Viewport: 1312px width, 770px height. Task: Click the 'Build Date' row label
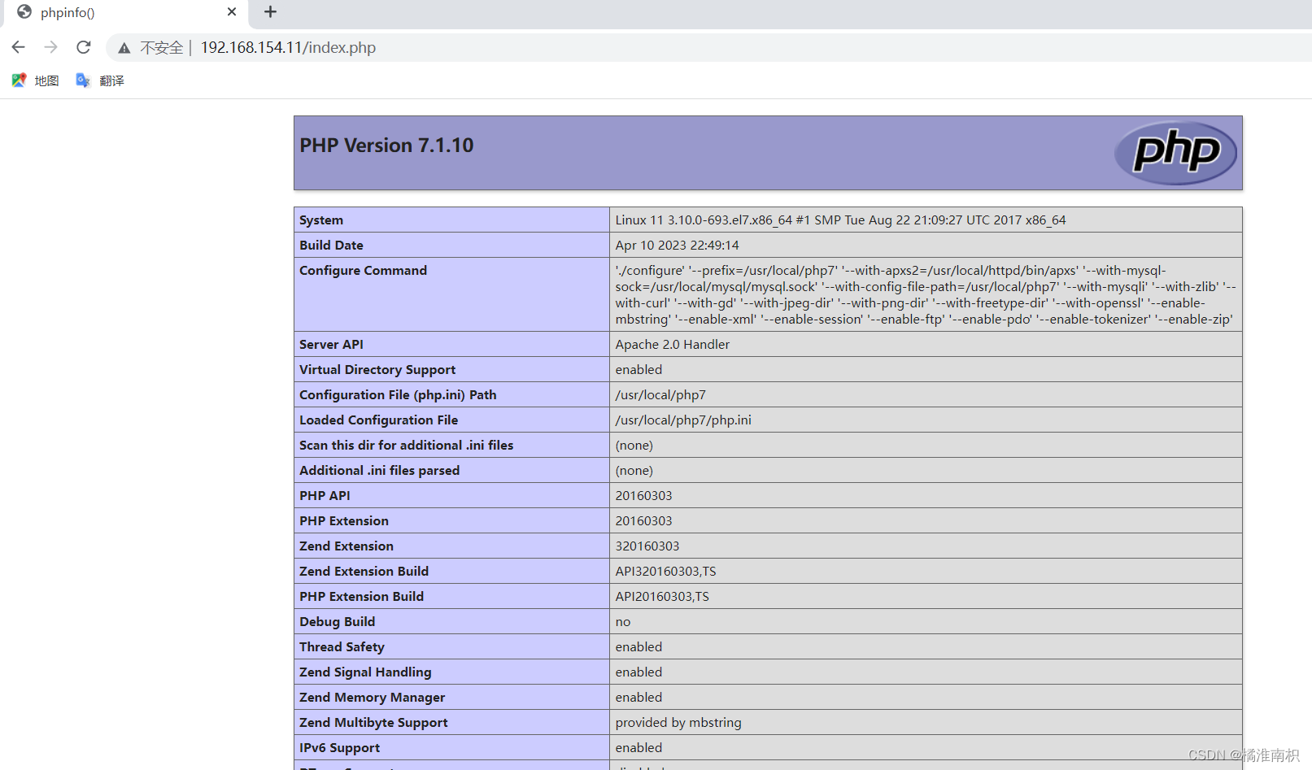pos(331,246)
